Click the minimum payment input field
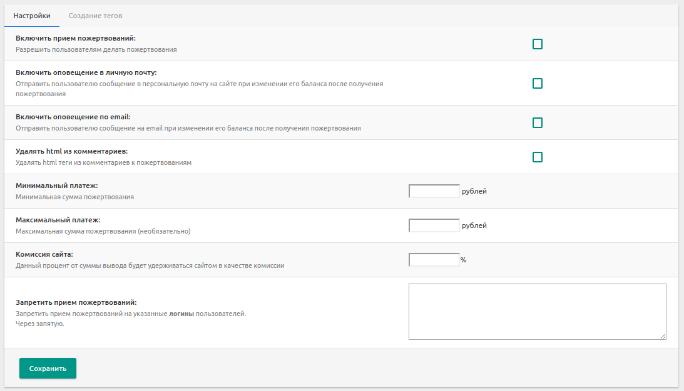The width and height of the screenshot is (684, 391). click(x=434, y=191)
